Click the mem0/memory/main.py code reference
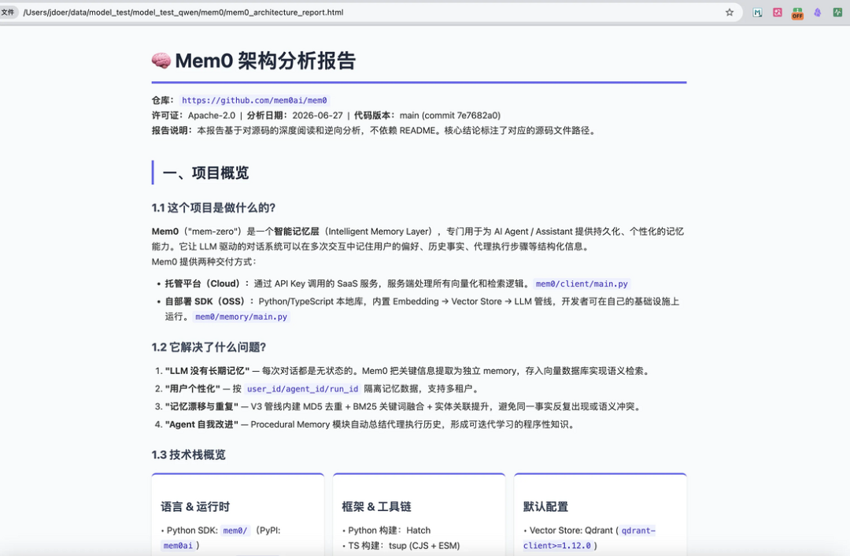 242,317
